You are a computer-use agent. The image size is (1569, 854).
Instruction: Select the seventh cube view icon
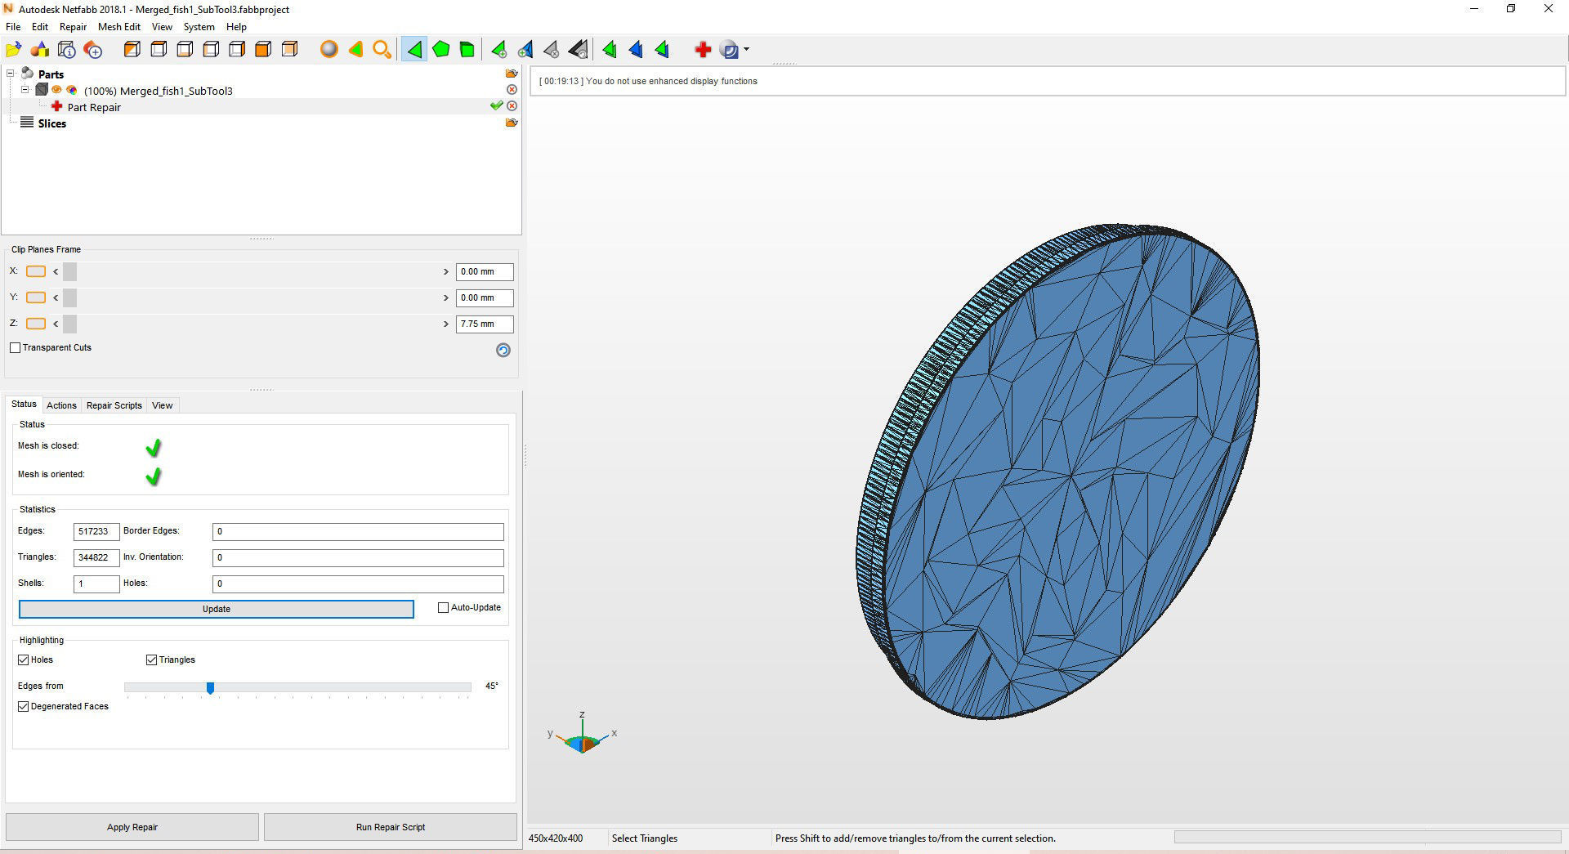(x=289, y=50)
